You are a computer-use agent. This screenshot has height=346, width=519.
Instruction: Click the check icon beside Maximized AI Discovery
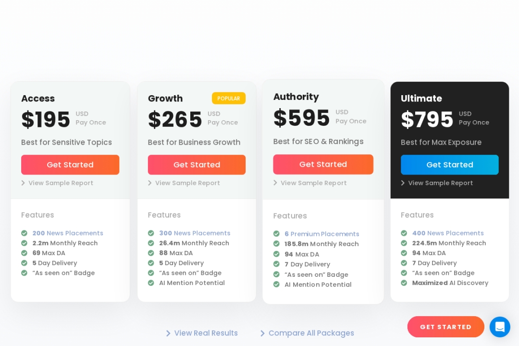point(404,283)
